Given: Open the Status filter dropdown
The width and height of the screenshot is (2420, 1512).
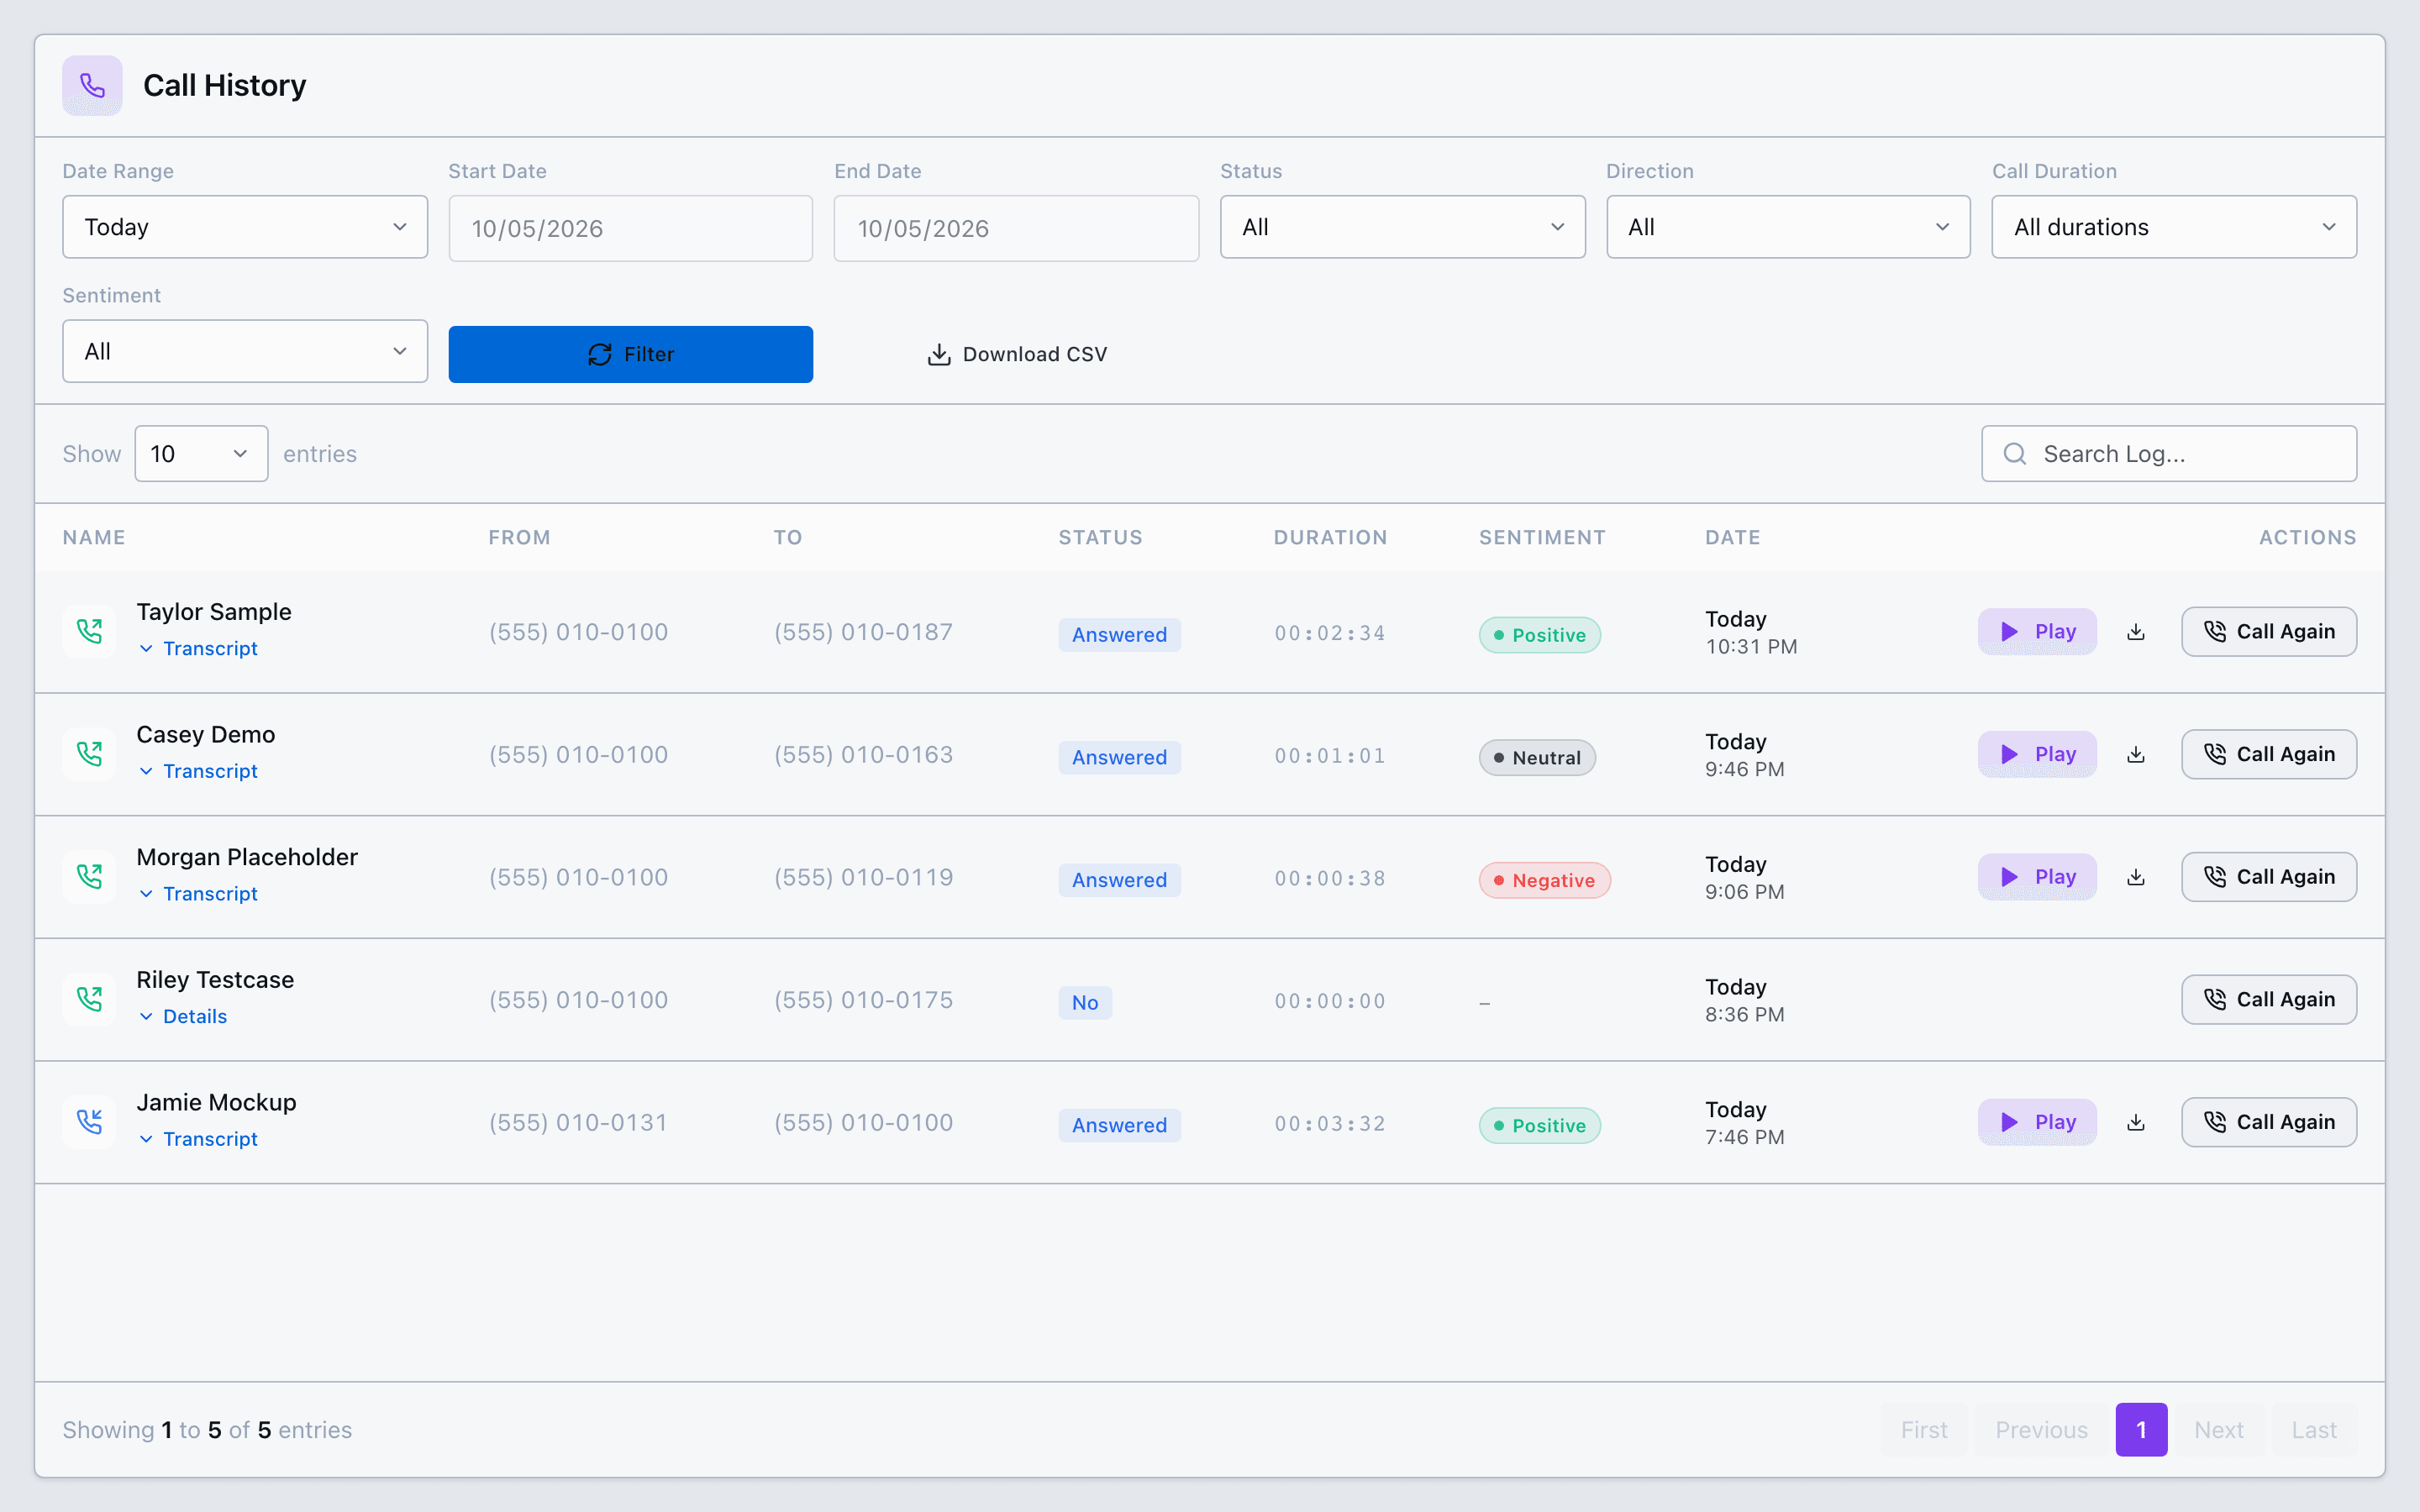Looking at the screenshot, I should coord(1402,227).
